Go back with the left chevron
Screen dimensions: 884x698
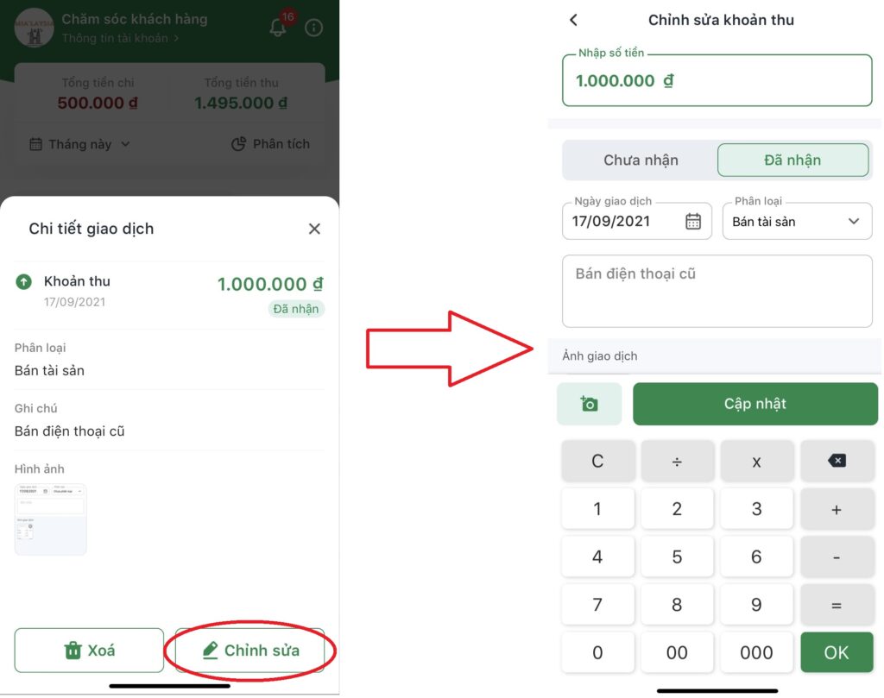[x=573, y=21]
